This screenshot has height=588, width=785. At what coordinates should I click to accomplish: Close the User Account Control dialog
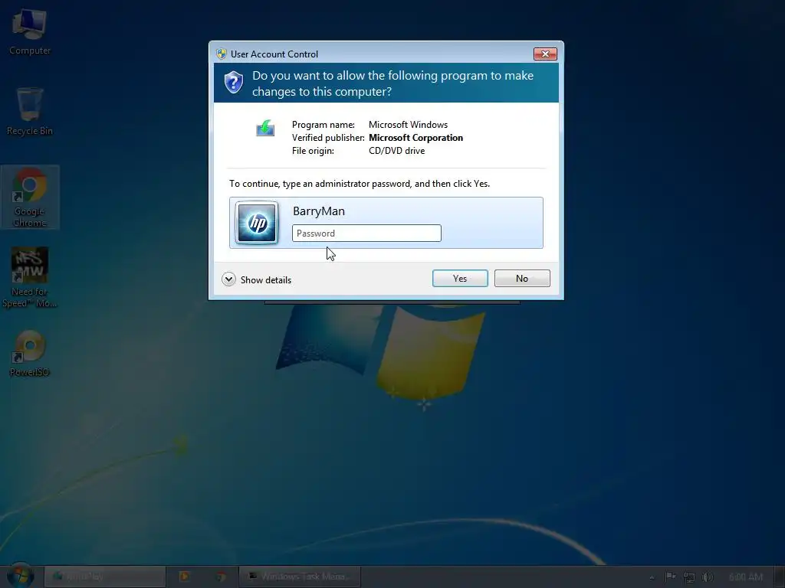coord(545,54)
